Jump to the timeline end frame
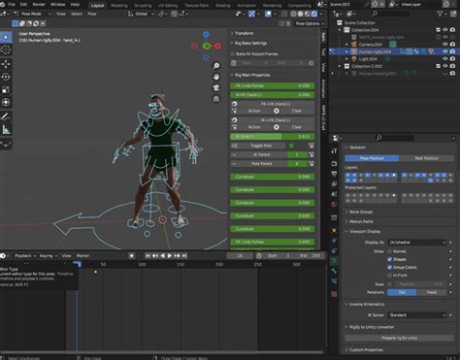460x360 pixels. [184, 256]
